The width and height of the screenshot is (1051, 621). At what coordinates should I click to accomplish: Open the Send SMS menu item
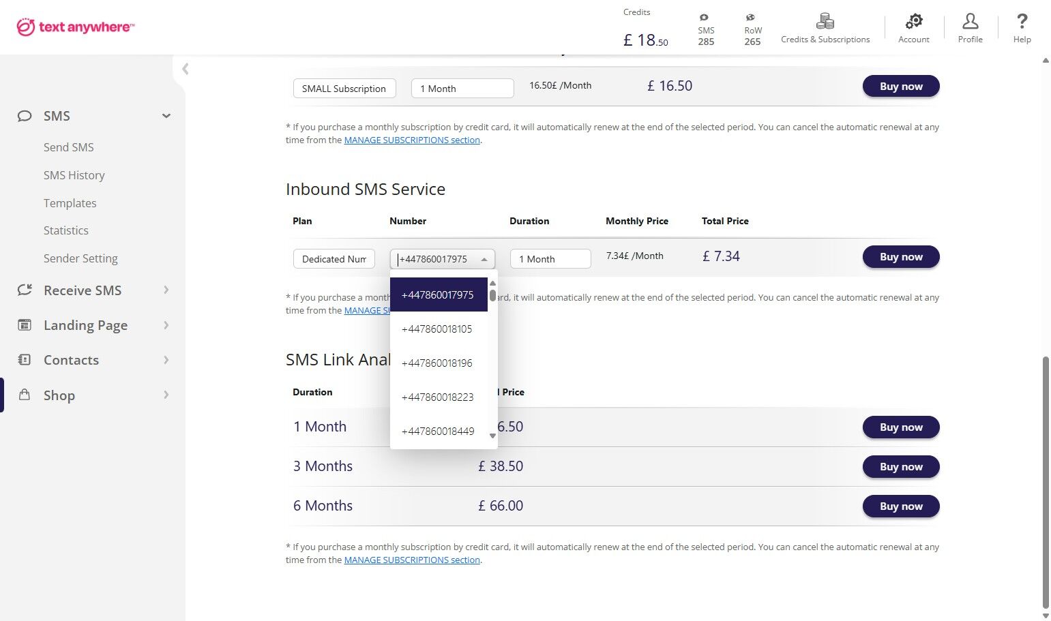pos(69,147)
